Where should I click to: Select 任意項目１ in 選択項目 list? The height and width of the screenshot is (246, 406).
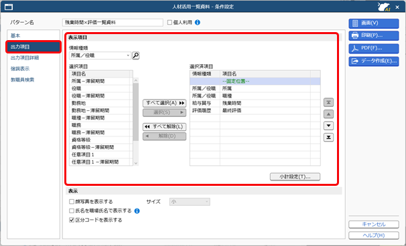pyautogui.click(x=101, y=154)
